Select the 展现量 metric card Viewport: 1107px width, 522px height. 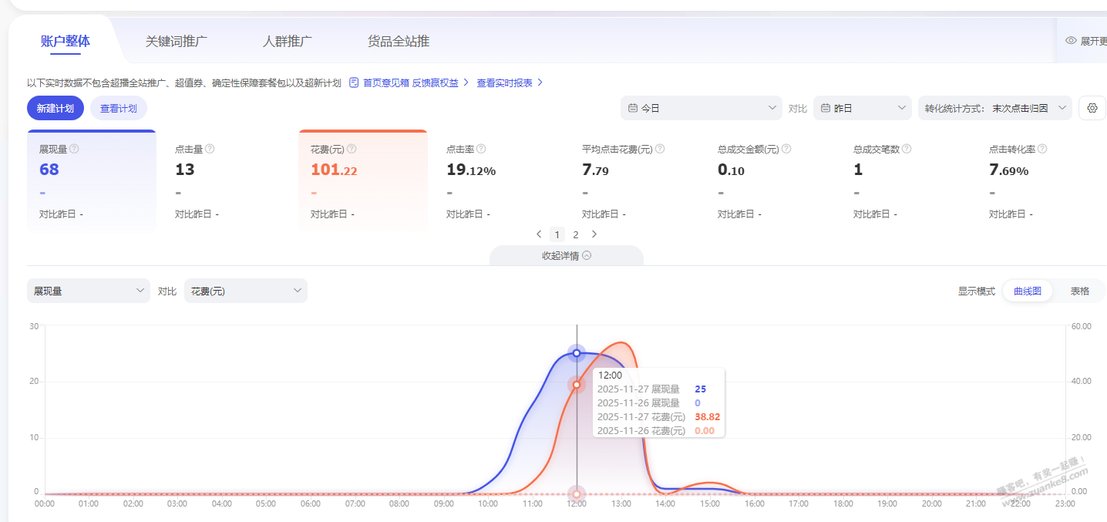pos(92,180)
